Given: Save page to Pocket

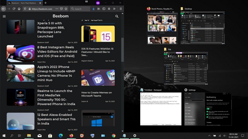Looking at the screenshot, I should tap(61, 9).
